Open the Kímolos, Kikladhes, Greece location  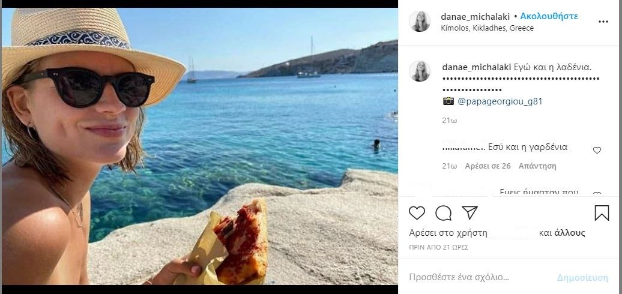[x=487, y=28]
